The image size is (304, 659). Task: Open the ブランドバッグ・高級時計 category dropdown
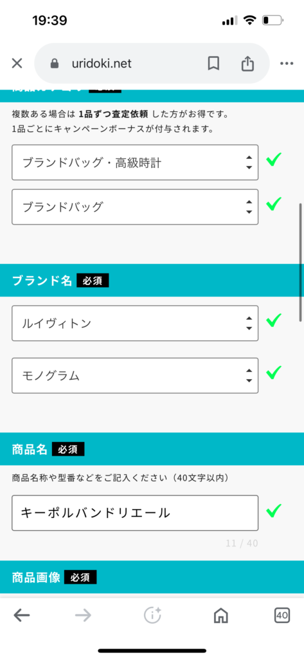135,163
